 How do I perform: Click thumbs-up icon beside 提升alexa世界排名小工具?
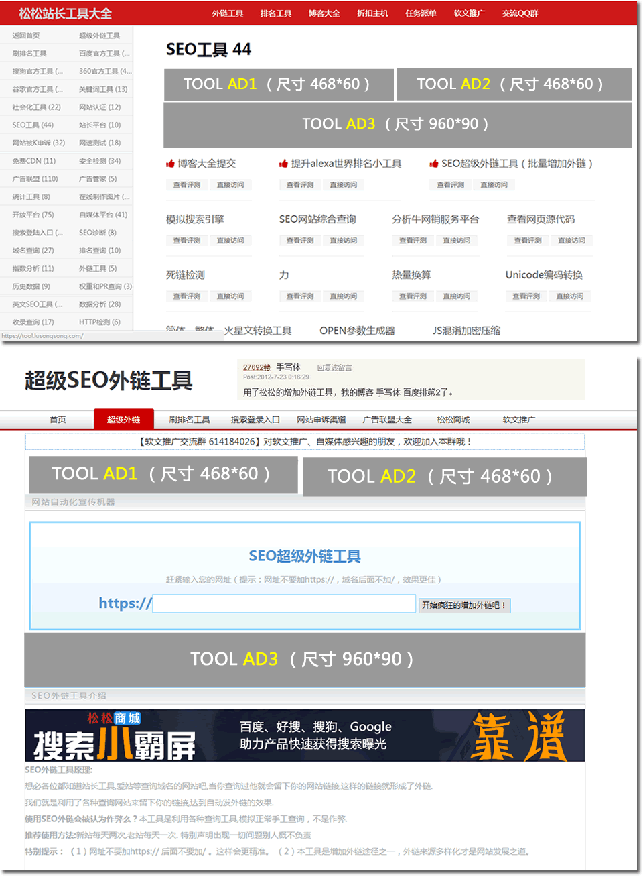pos(283,164)
